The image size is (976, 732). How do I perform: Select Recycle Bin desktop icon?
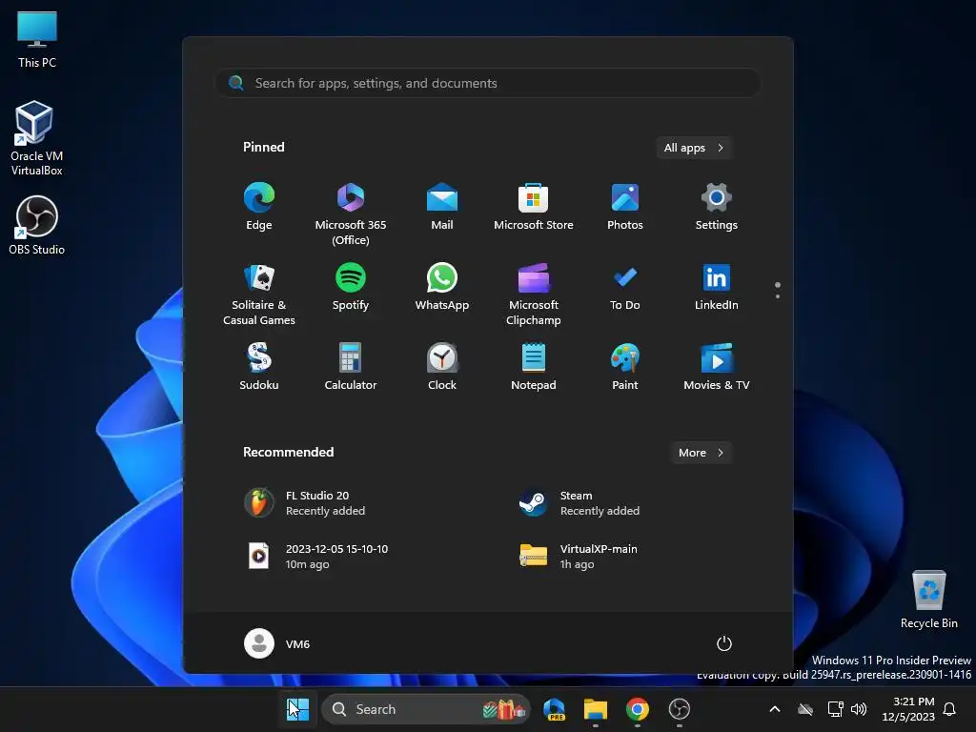click(928, 600)
